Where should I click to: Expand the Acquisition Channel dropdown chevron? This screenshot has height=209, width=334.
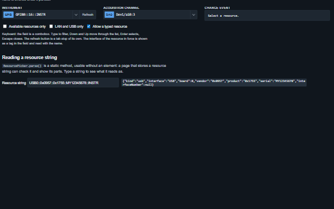[194, 15]
